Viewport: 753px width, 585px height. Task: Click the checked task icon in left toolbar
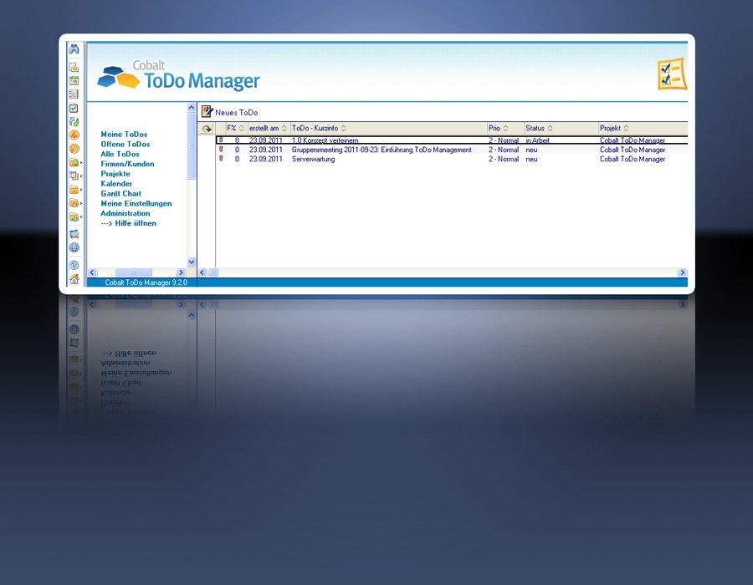tap(74, 108)
